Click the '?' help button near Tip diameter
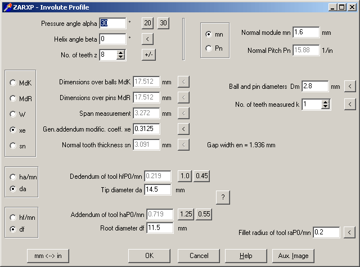The width and height of the screenshot is (360, 267). (223, 197)
